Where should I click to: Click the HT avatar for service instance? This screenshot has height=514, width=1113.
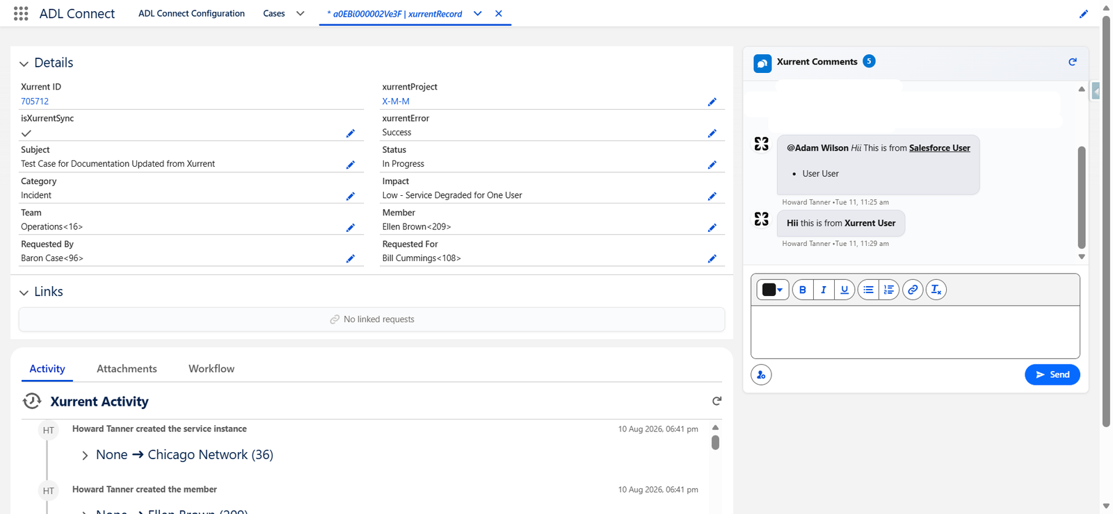tap(48, 430)
